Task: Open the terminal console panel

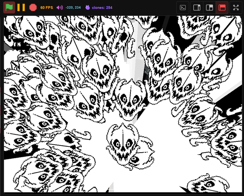Action: (x=183, y=7)
